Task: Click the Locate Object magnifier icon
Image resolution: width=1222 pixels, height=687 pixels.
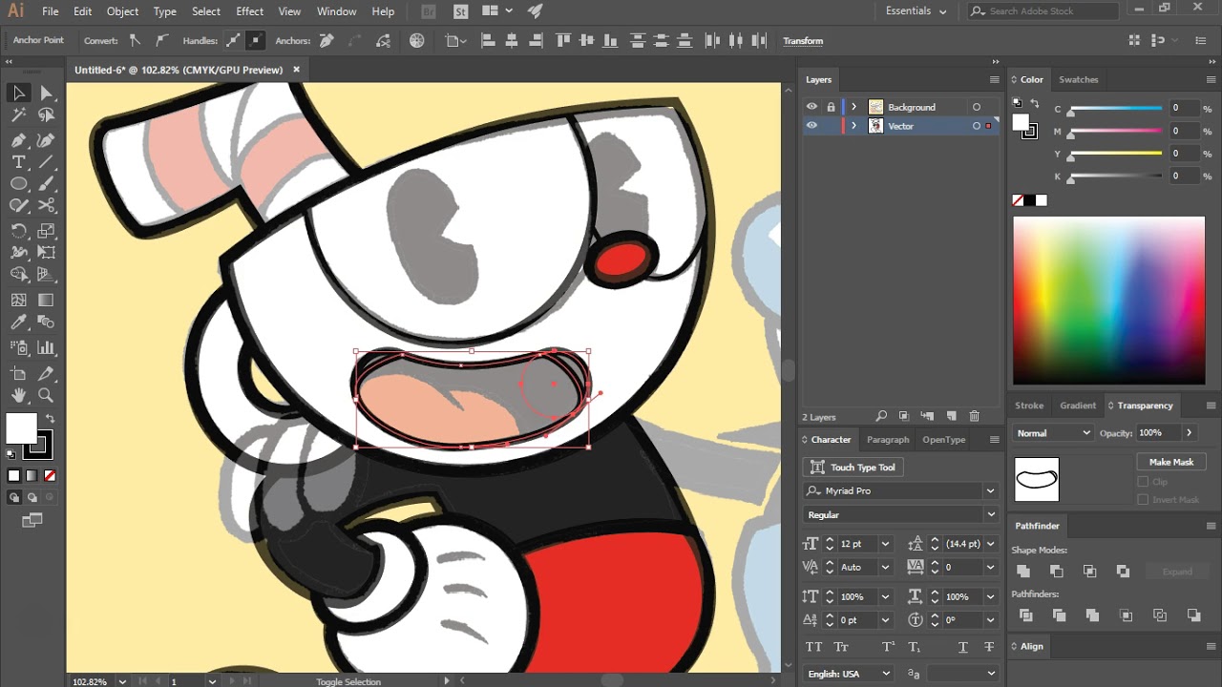Action: point(881,417)
